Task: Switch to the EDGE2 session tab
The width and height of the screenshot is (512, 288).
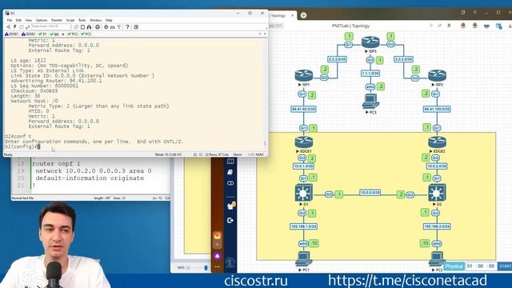Action: 29,34
